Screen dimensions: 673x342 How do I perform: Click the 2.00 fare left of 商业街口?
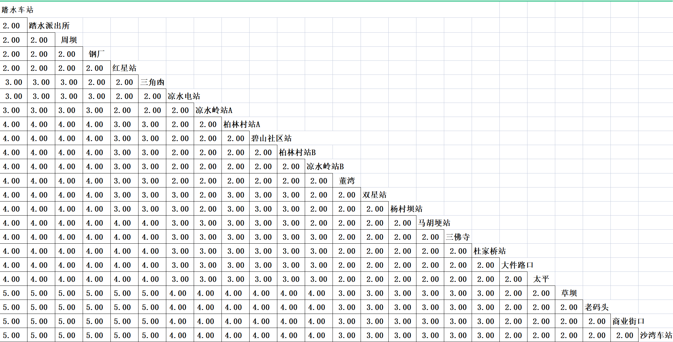pos(597,321)
